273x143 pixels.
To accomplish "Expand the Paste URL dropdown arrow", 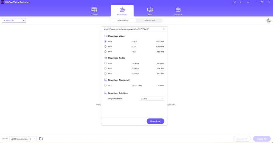I will coord(24,20).
